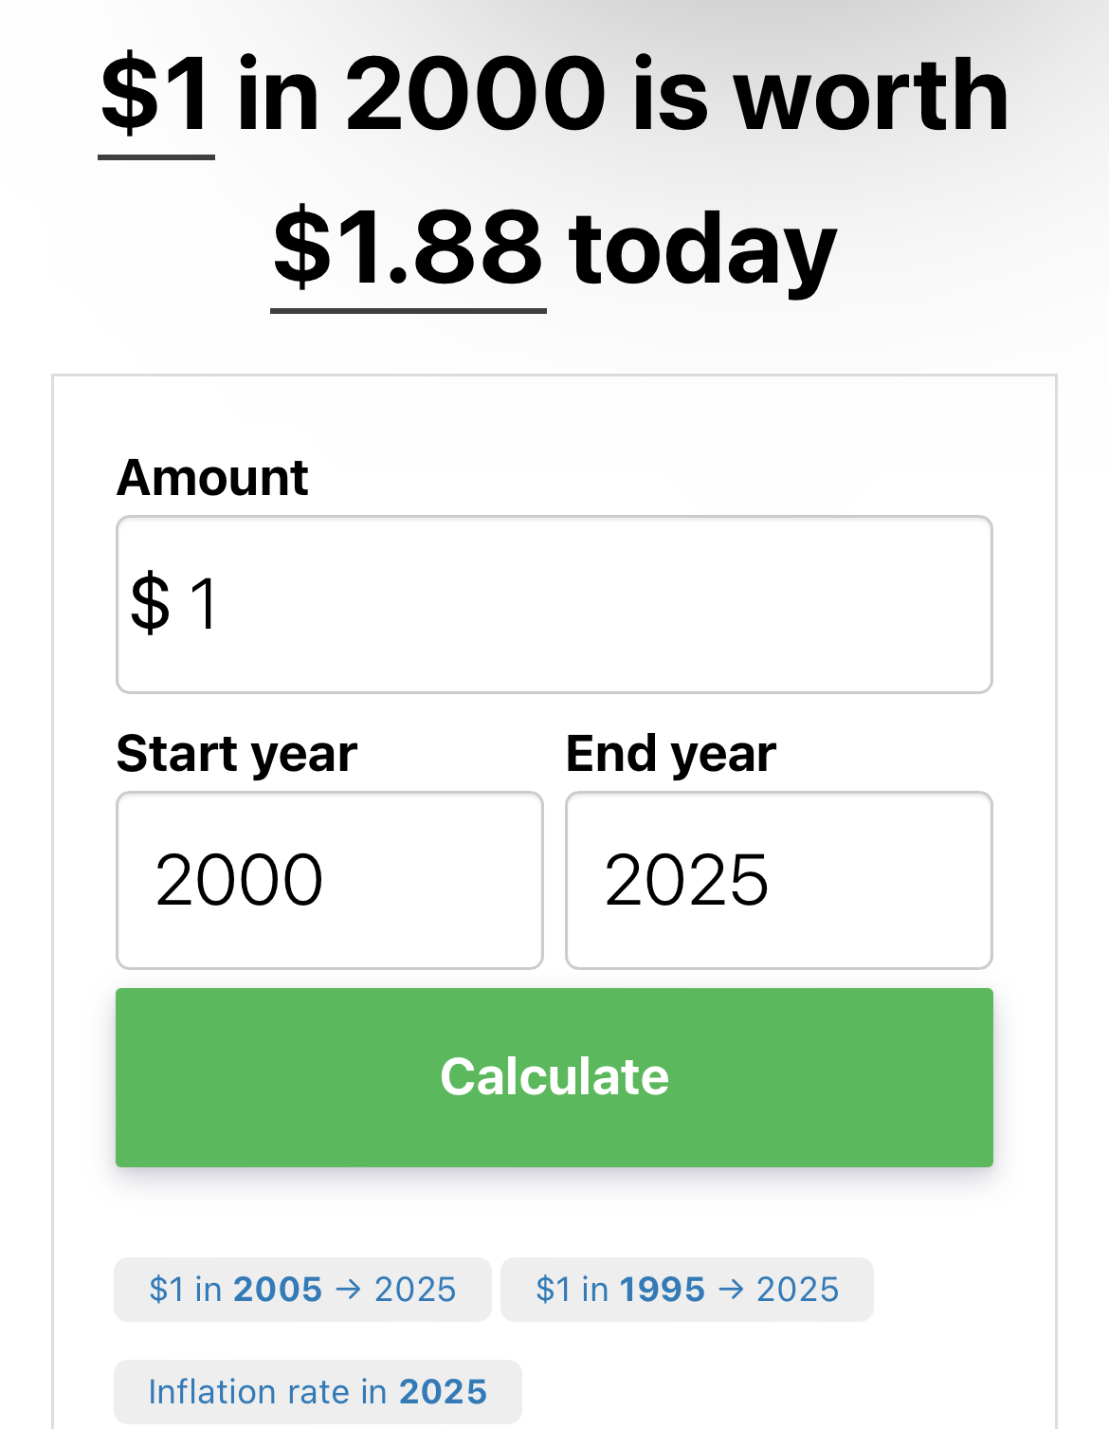Screen dimensions: 1109x1429
Task: Click the arrow icon in the 2005 link
Action: (x=348, y=1290)
